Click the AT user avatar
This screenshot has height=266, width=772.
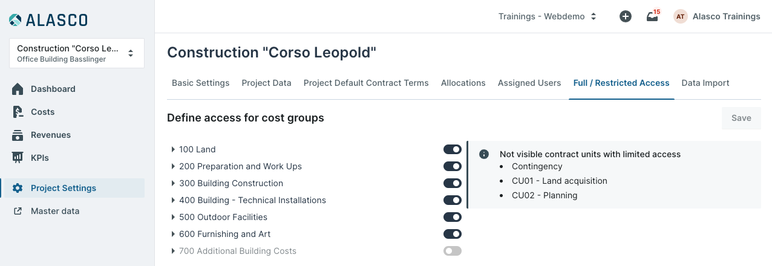pos(681,16)
